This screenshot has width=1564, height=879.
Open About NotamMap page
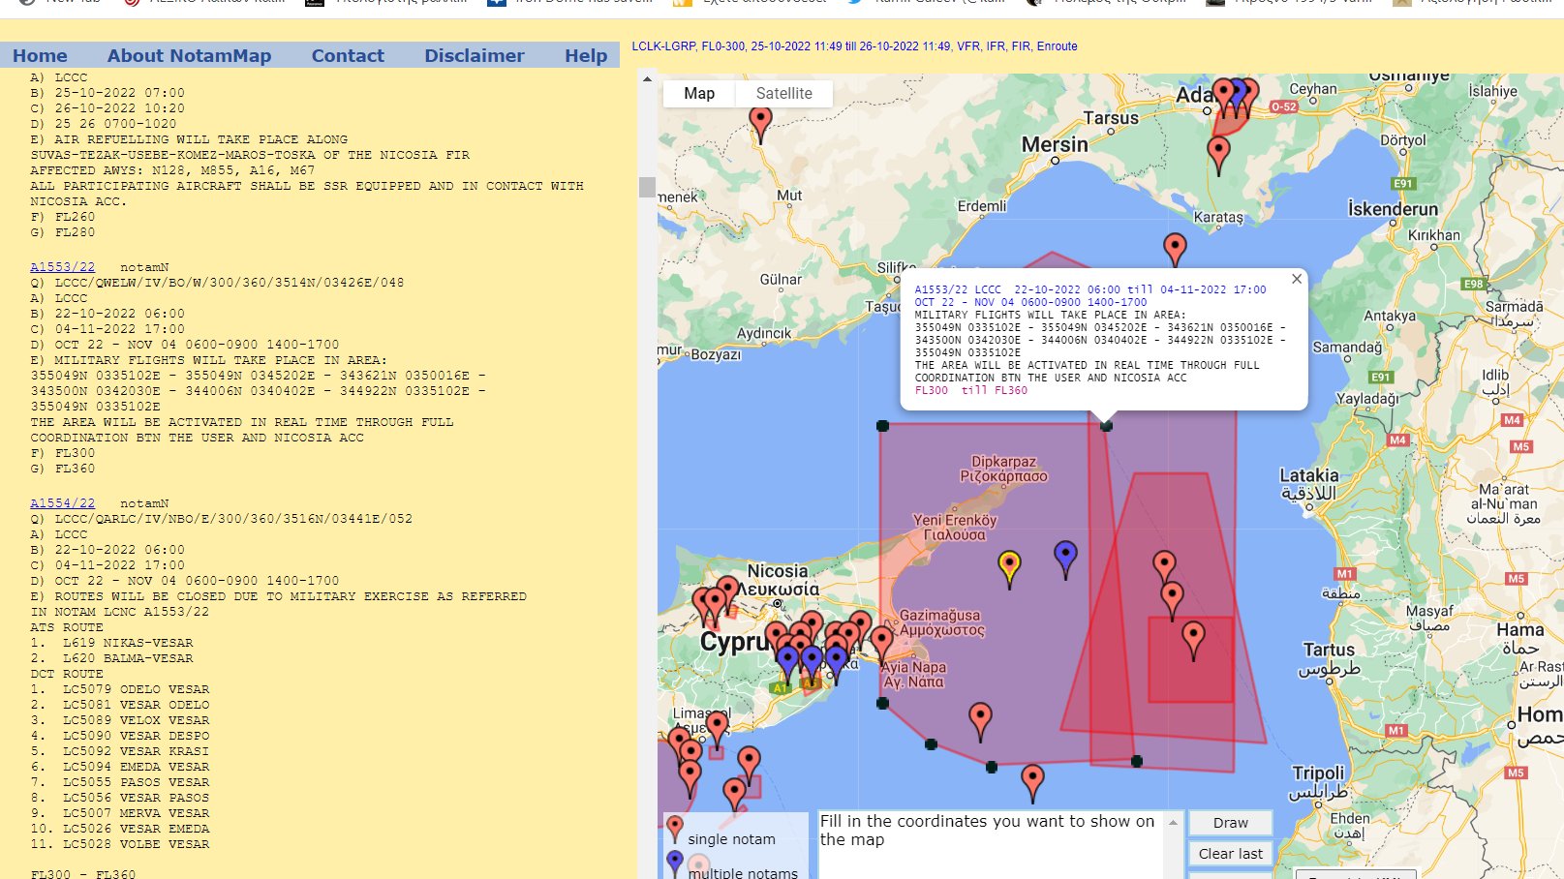point(189,56)
